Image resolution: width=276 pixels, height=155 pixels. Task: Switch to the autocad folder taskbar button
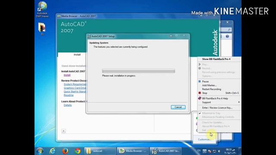(x=100, y=151)
